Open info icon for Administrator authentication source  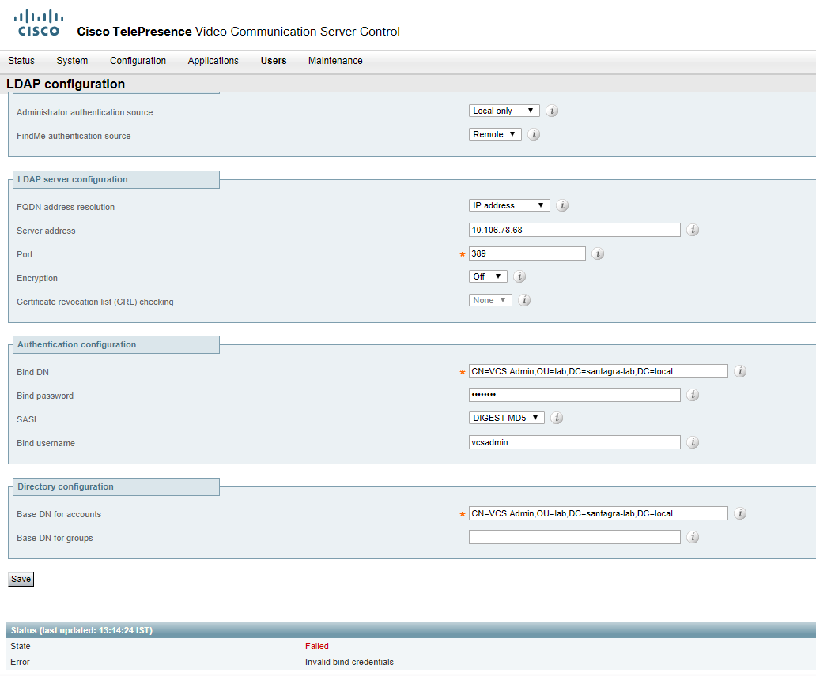(552, 111)
